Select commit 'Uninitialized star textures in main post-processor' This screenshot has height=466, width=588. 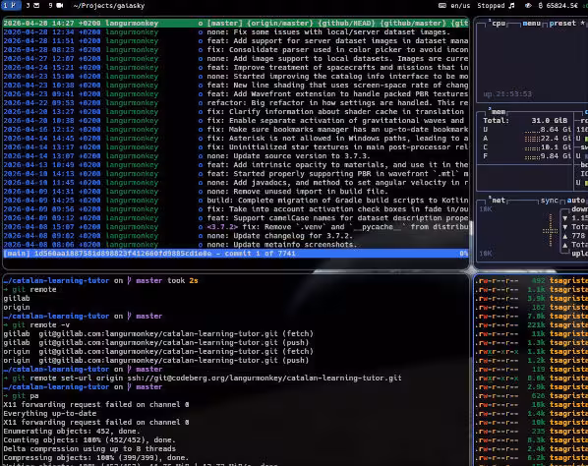(x=236, y=146)
